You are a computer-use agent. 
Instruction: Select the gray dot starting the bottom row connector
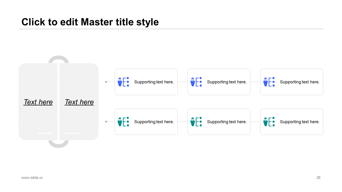pyautogui.click(x=106, y=122)
